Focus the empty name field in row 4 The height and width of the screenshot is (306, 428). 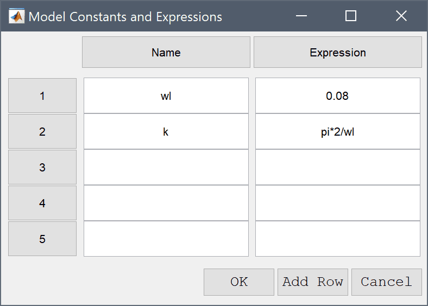(166, 203)
